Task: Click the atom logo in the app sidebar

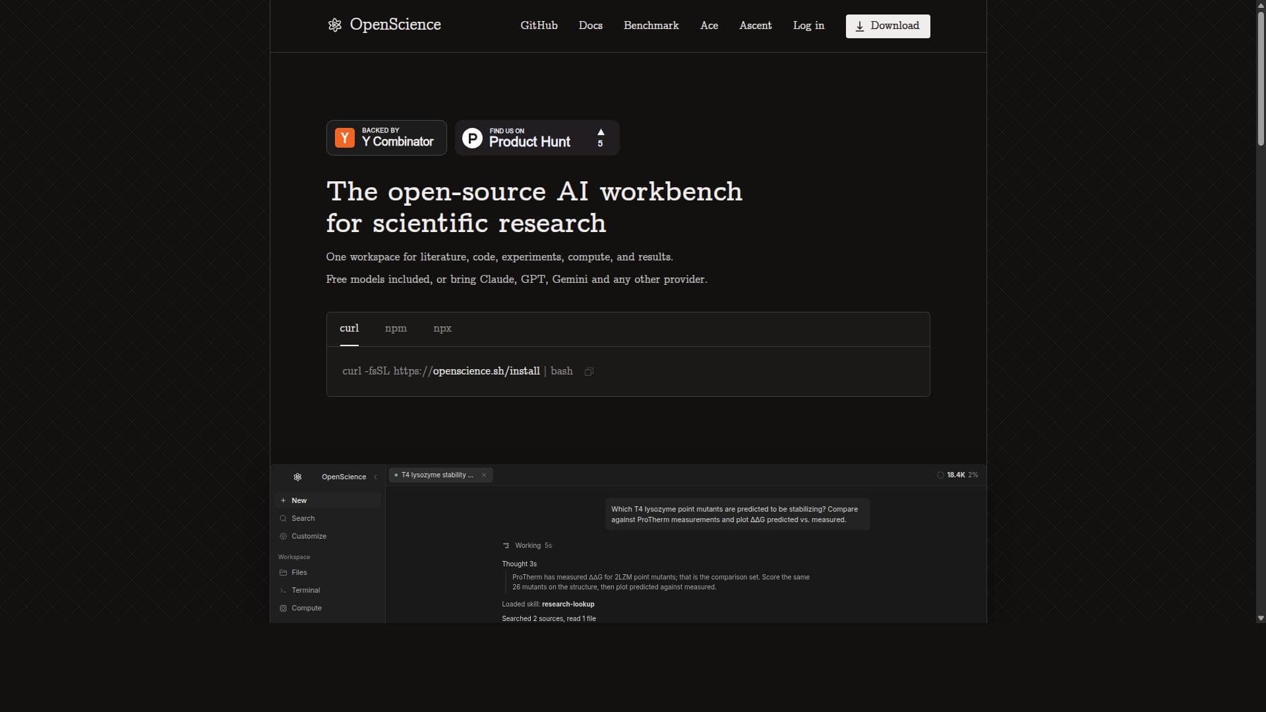Action: [297, 477]
